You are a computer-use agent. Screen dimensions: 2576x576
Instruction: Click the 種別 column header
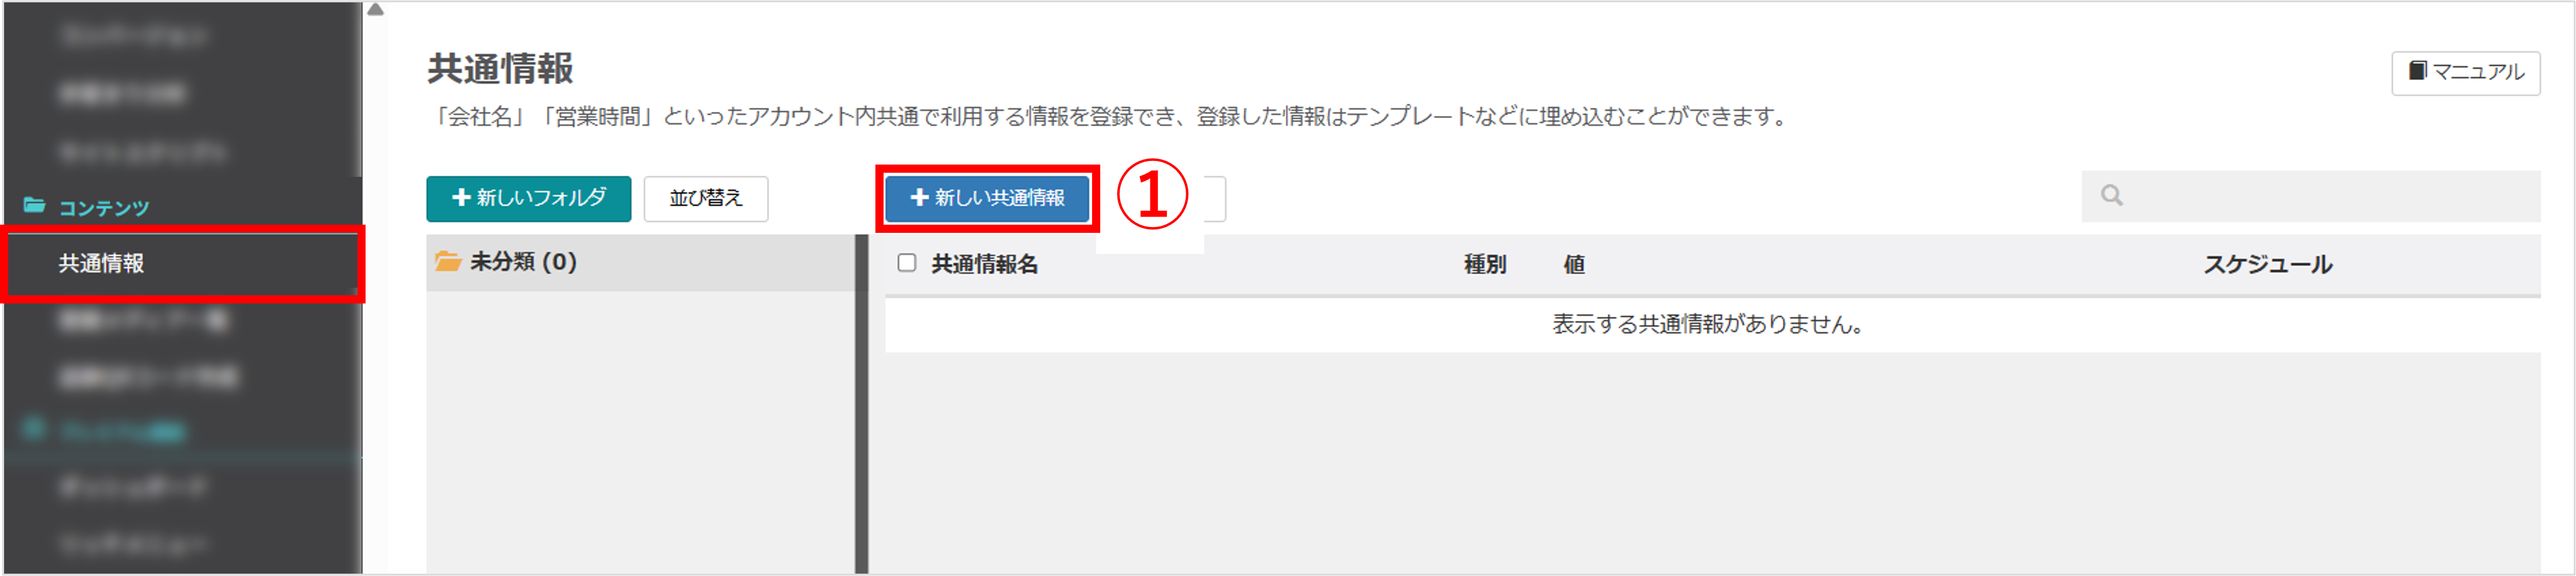(x=1484, y=264)
